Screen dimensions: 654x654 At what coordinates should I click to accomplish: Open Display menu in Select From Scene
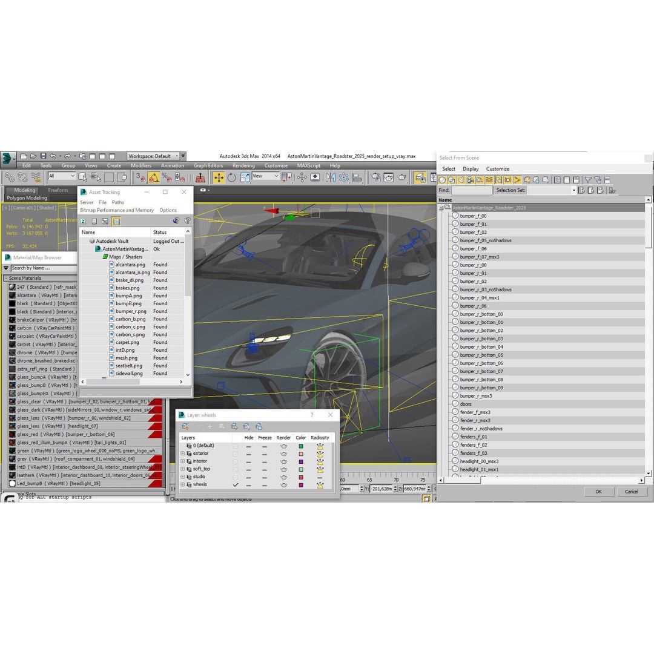pyautogui.click(x=471, y=169)
